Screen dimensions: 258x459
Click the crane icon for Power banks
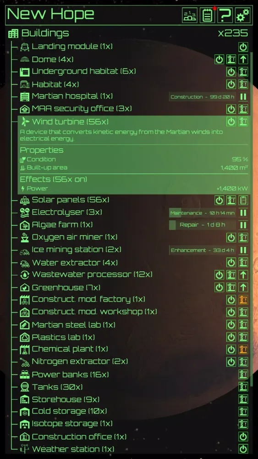tap(243, 375)
